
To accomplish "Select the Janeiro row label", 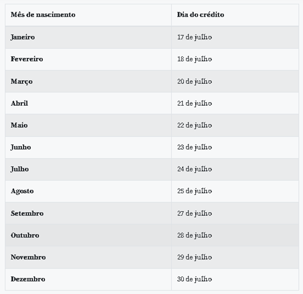I will (x=23, y=37).
